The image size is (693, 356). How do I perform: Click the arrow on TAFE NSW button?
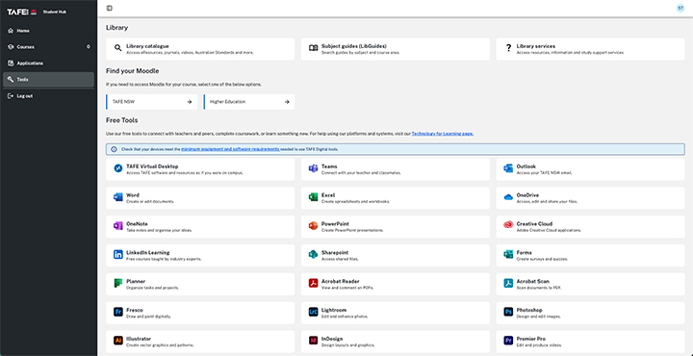click(x=190, y=102)
